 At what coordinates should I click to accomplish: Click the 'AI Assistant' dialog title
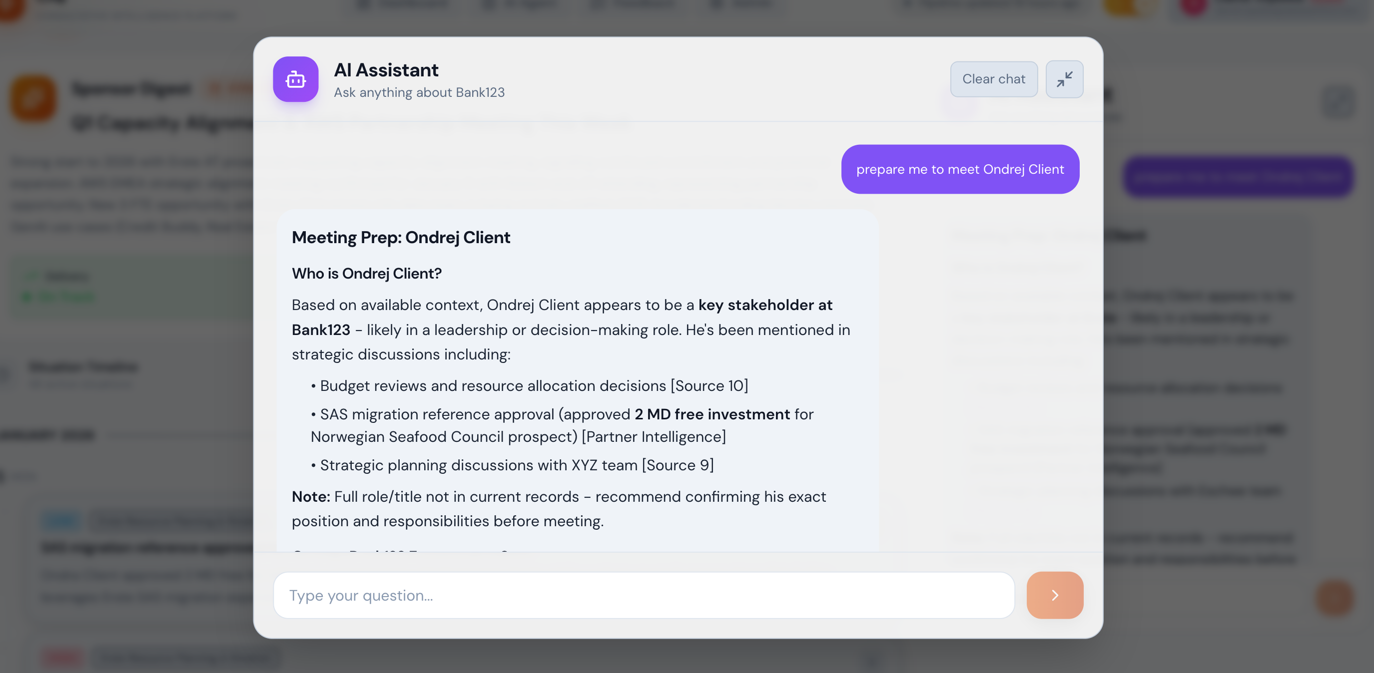[x=386, y=70]
